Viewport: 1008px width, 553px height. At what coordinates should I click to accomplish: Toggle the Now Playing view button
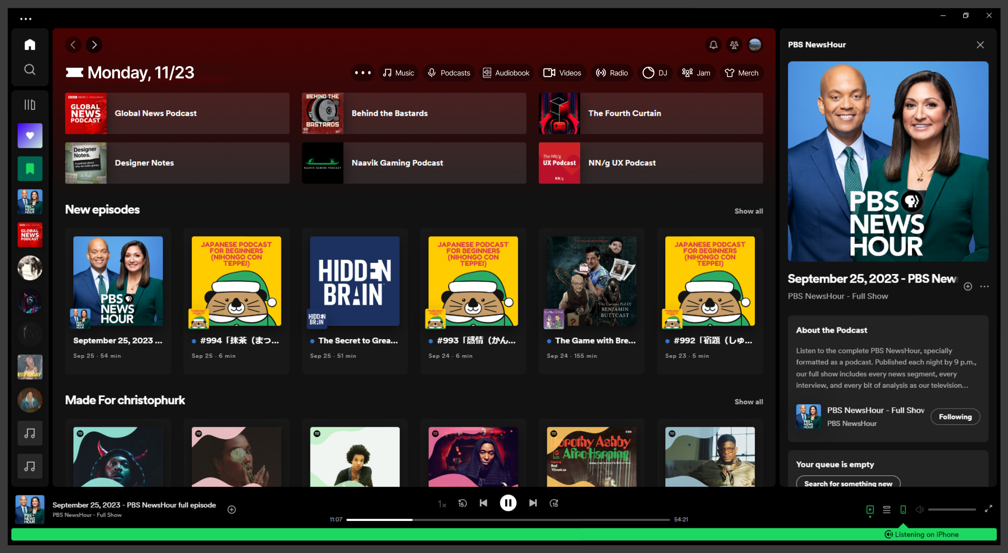[x=870, y=510]
